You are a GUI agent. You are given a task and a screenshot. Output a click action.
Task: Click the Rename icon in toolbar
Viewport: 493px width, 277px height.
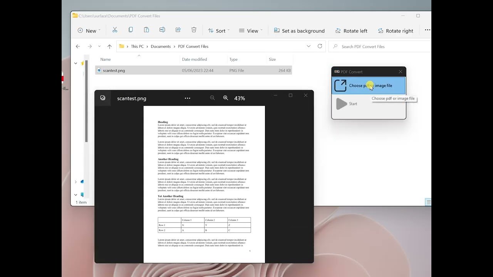pyautogui.click(x=162, y=30)
